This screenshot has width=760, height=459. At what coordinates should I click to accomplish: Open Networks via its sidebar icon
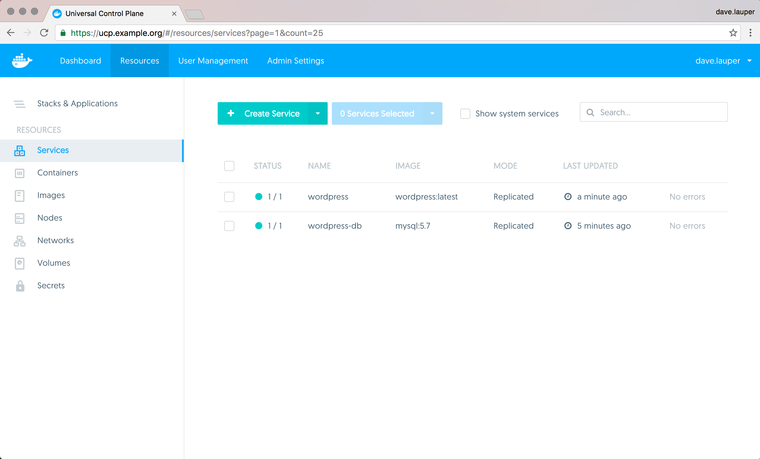19,240
